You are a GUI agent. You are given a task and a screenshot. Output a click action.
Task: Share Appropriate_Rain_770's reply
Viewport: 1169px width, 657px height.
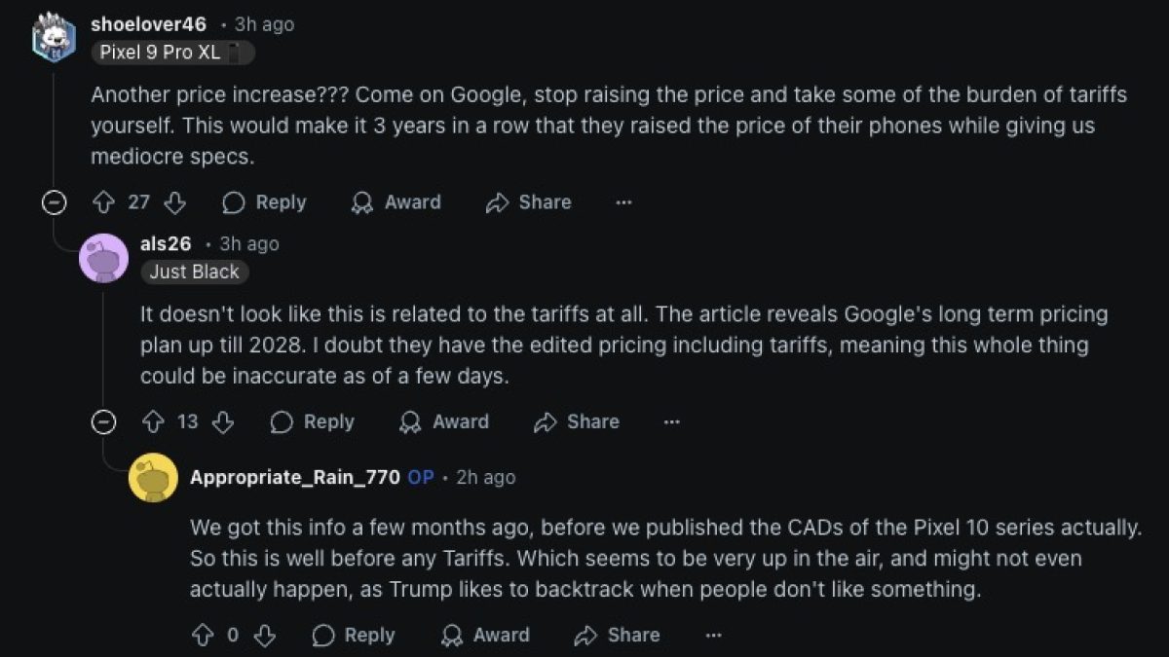618,636
